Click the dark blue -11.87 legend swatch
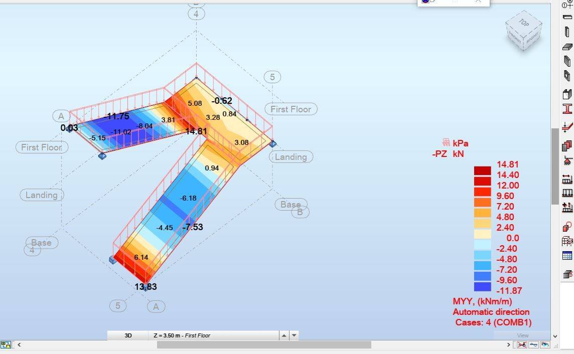Screen dimensions: 574x354 pyautogui.click(x=482, y=287)
